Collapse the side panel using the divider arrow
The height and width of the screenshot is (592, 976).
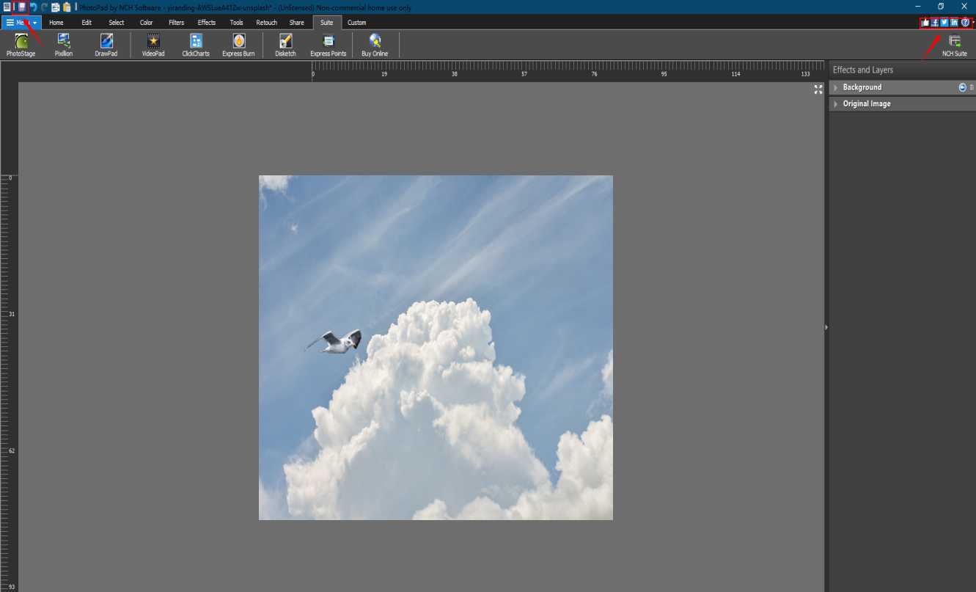[826, 327]
